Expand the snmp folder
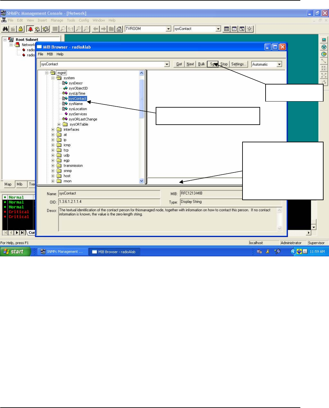The height and width of the screenshot is (408, 329). [x=53, y=171]
